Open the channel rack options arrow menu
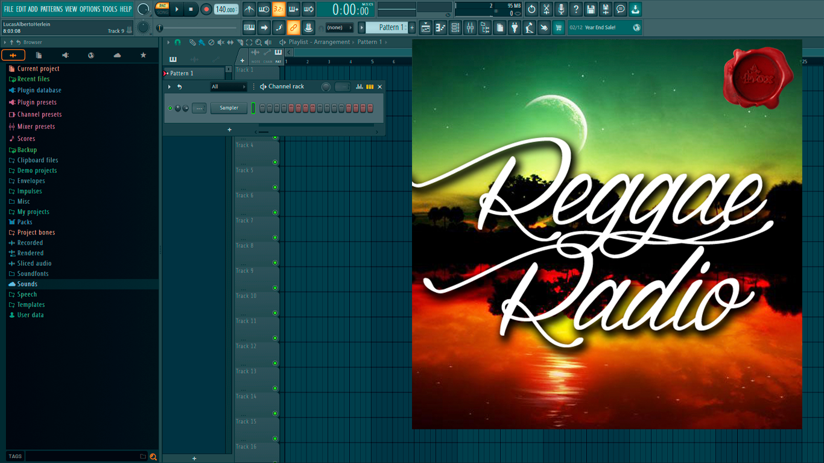 [170, 87]
